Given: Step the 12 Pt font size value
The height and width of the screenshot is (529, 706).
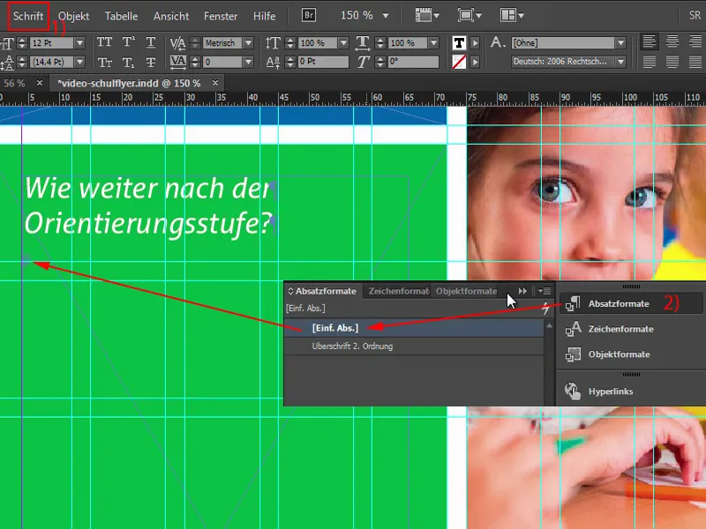Looking at the screenshot, I should click(x=21, y=43).
